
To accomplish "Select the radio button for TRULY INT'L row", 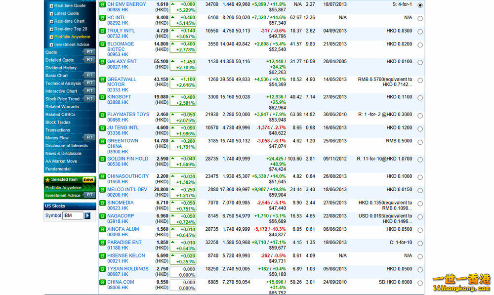I will click(420, 32).
